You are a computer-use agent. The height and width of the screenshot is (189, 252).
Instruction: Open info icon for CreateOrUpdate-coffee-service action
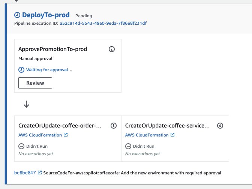click(x=220, y=126)
